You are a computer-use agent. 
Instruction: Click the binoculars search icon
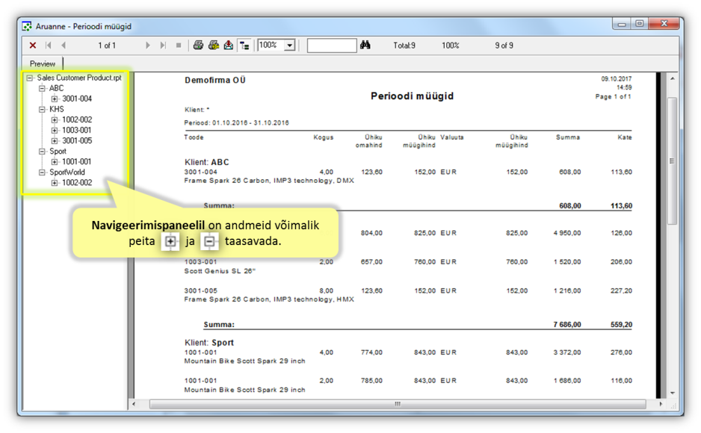[365, 46]
